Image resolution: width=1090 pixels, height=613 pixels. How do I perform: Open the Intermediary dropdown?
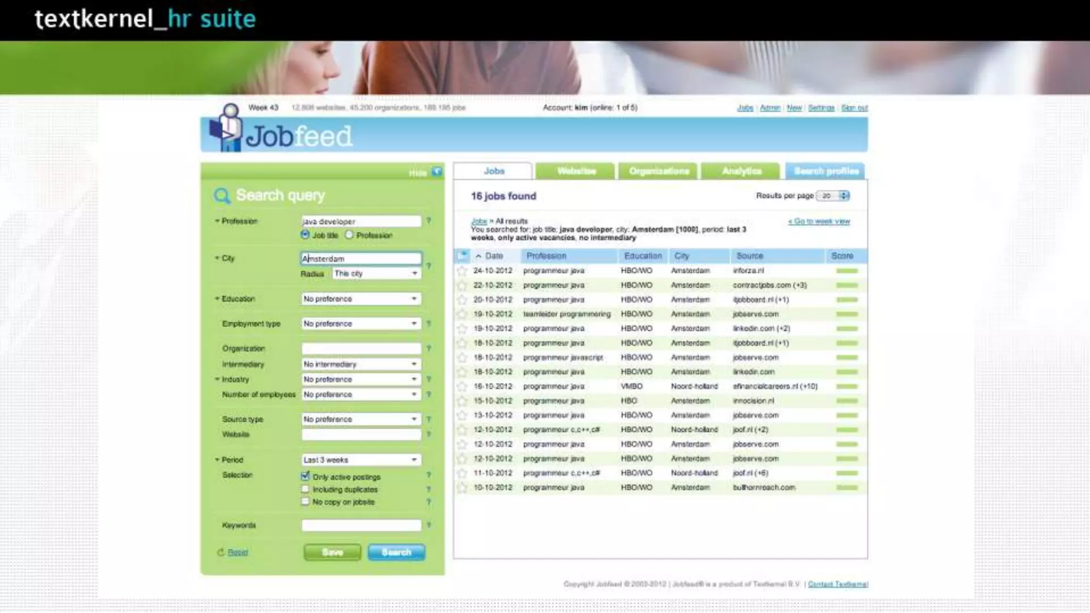(361, 364)
